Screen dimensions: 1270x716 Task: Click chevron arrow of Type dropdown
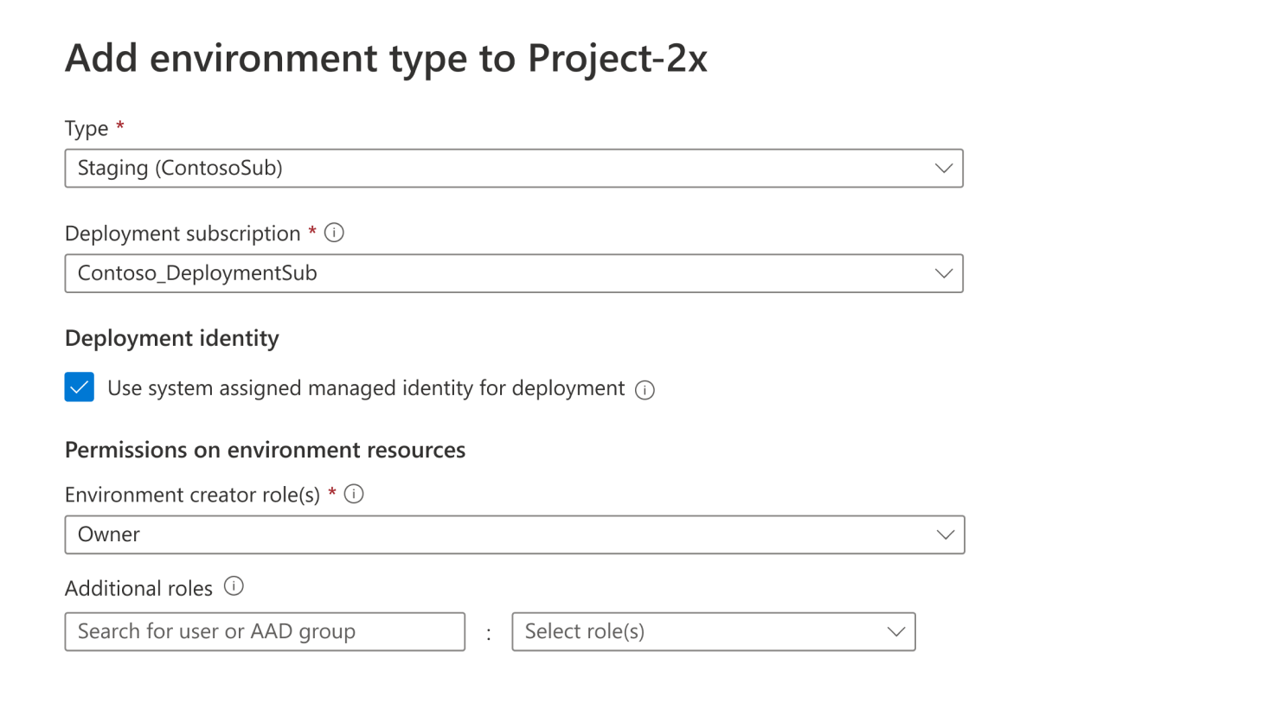tap(943, 168)
